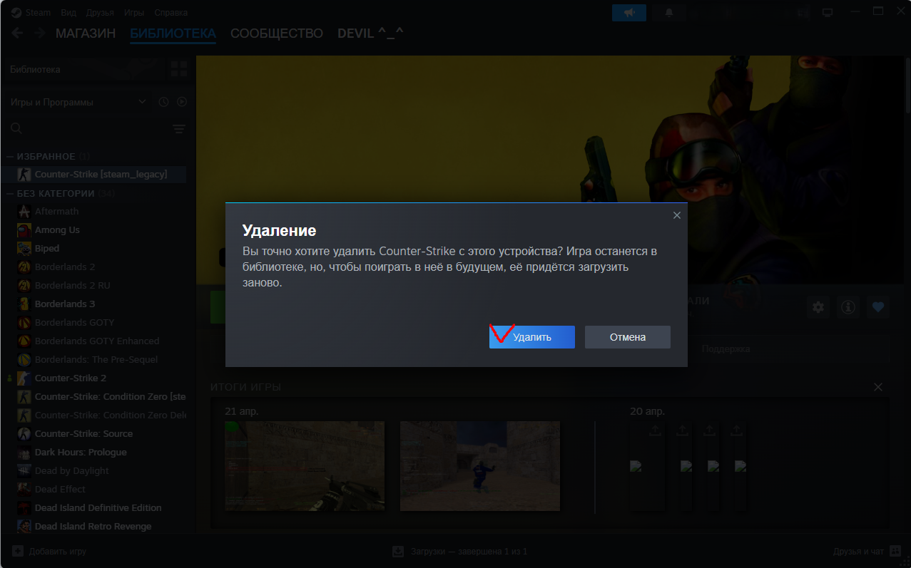This screenshot has width=911, height=568.
Task: Cancel the uninstall with Отмена
Action: tap(627, 337)
